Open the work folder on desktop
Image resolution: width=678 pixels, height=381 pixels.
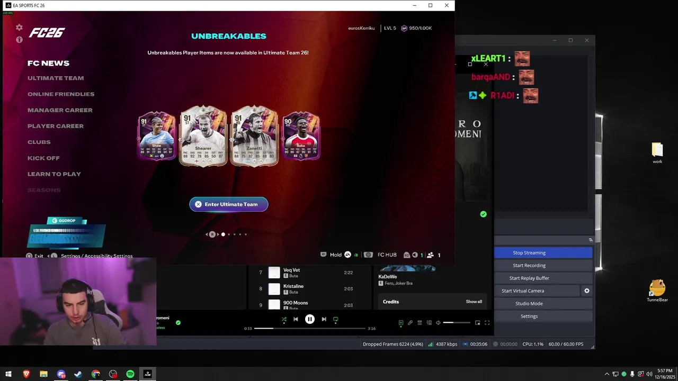click(x=657, y=153)
